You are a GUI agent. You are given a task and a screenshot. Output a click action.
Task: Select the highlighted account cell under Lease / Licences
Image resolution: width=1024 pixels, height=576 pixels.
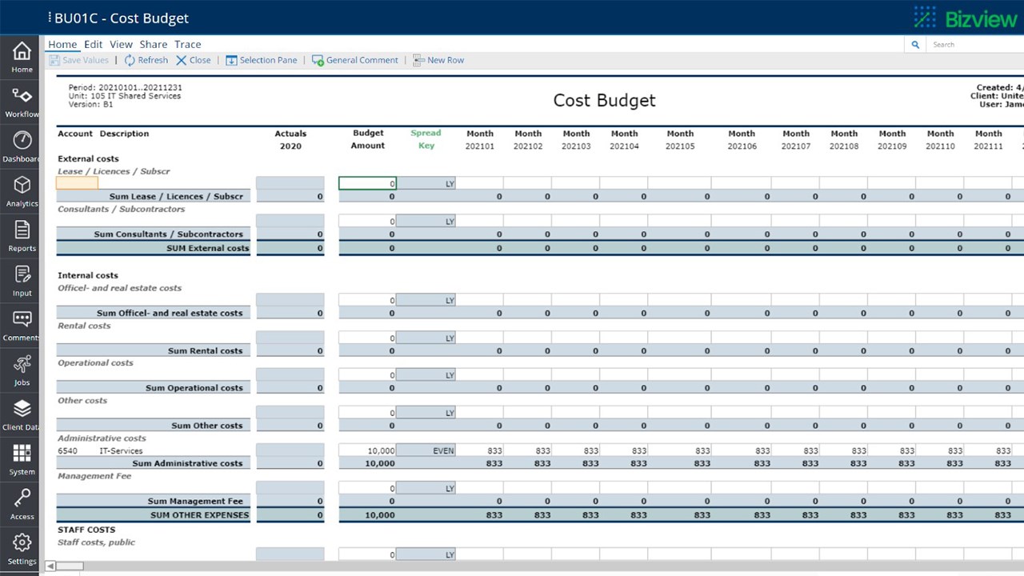[77, 183]
